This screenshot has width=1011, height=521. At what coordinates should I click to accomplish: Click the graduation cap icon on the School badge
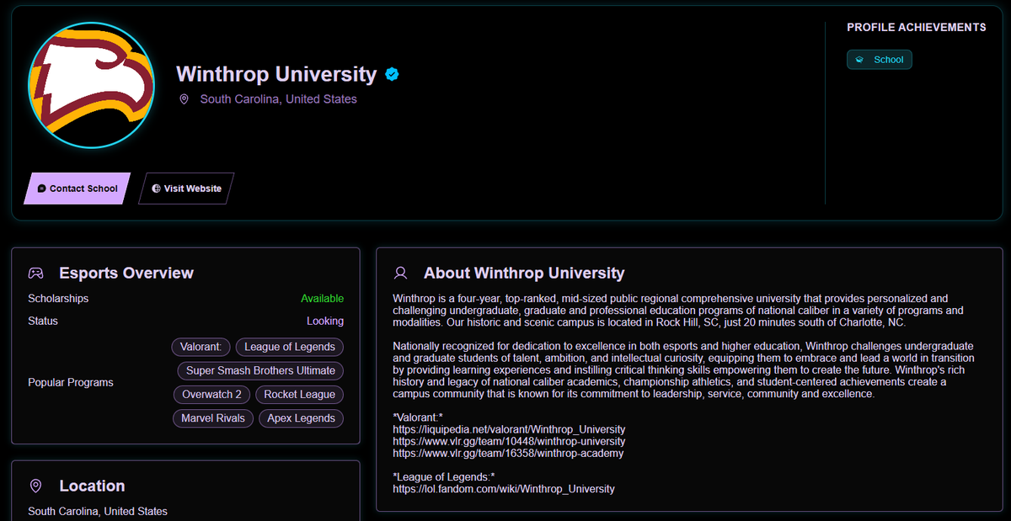pyautogui.click(x=860, y=60)
